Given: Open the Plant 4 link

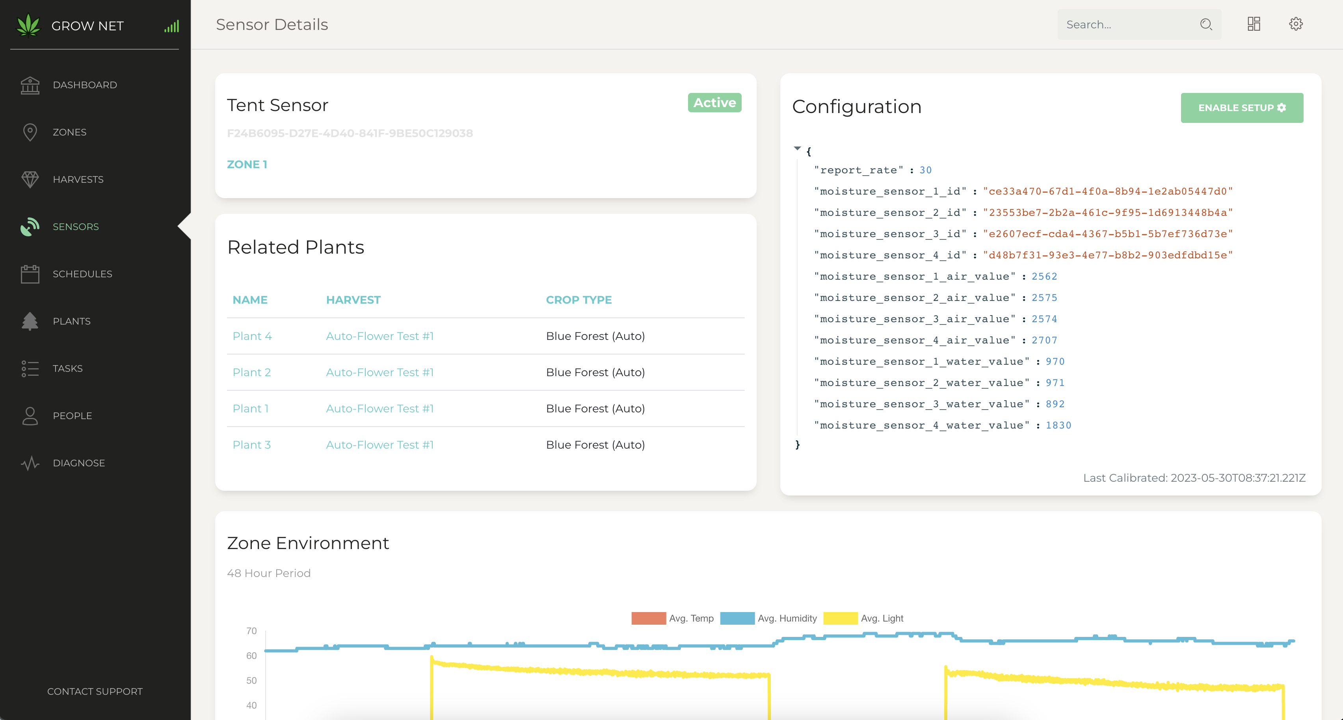Looking at the screenshot, I should click(252, 336).
